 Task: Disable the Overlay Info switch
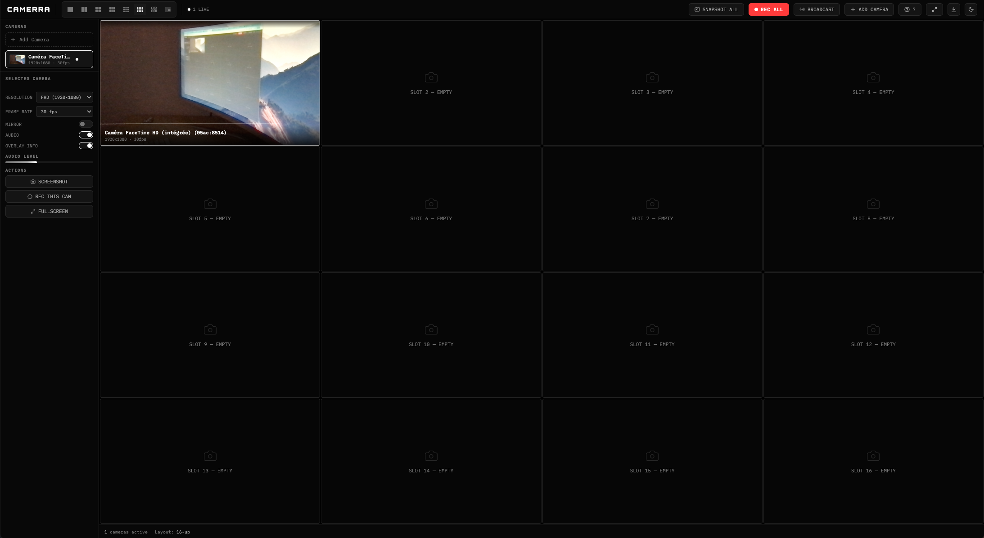point(86,146)
